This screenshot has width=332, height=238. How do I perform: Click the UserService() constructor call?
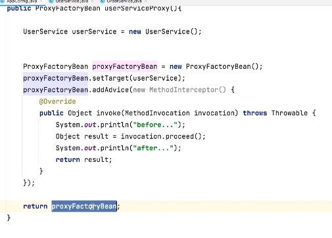pyautogui.click(x=172, y=31)
